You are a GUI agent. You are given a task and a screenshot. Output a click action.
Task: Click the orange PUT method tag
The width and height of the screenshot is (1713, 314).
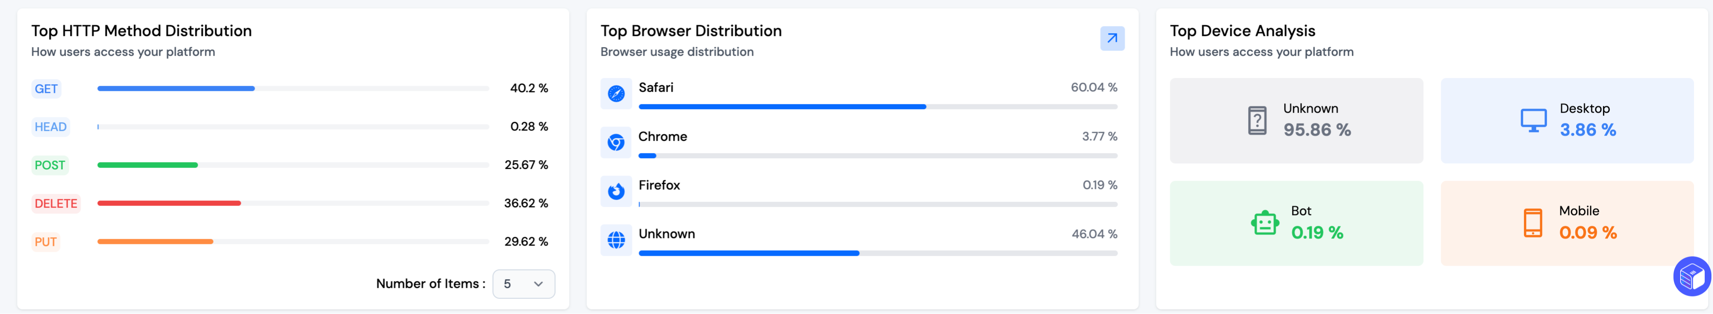tap(46, 242)
